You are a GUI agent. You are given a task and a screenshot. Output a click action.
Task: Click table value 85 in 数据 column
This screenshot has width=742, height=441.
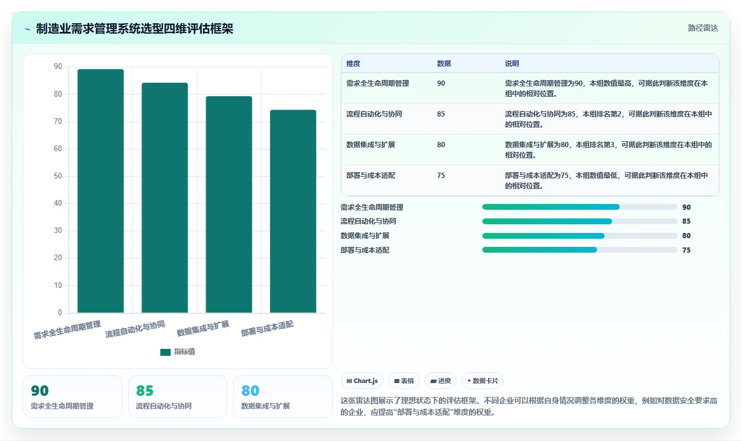tap(441, 114)
